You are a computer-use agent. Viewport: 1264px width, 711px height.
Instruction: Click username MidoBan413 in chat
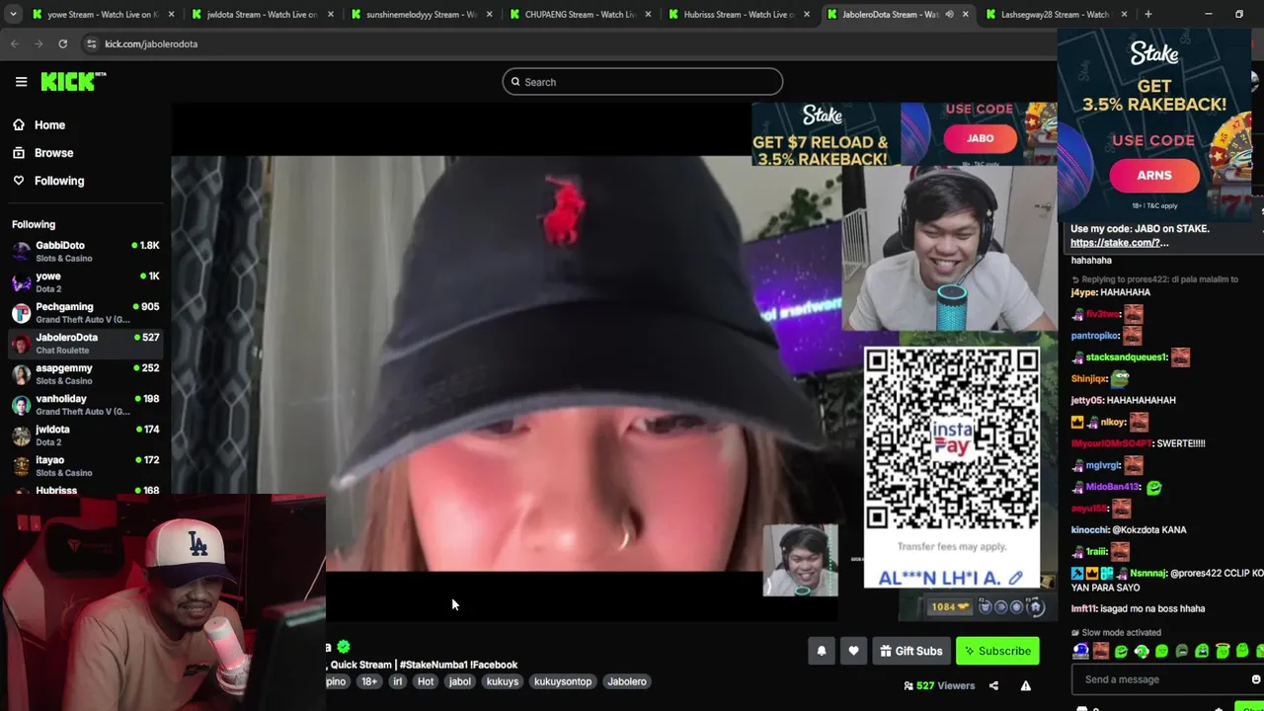[1113, 487]
